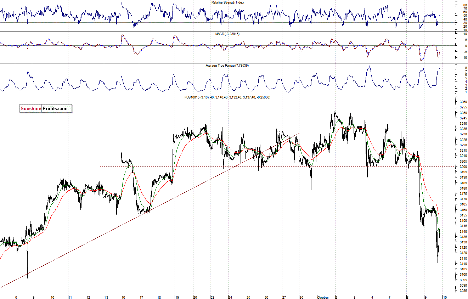This screenshot has width=468, height=299.
Task: Select date label 16 on time axis
Action: click(x=123, y=297)
